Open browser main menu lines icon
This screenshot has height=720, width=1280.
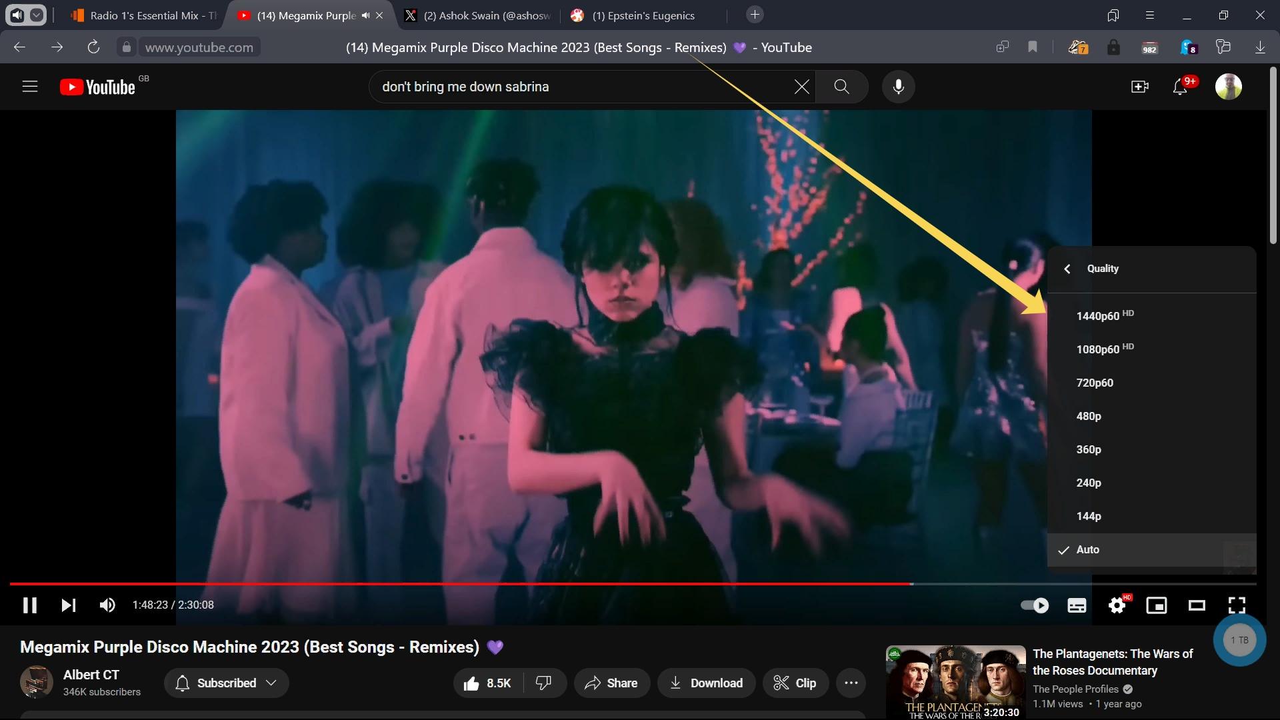click(1149, 15)
